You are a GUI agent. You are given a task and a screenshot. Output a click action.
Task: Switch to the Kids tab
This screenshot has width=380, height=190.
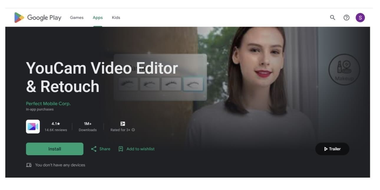coord(116,18)
